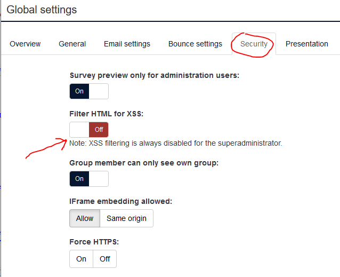
Task: Set Force HTTPS to Off
Action: [105, 259]
